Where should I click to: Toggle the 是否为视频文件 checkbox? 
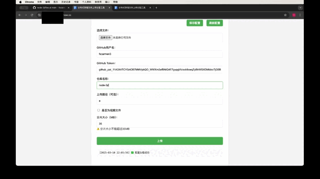pyautogui.click(x=98, y=110)
